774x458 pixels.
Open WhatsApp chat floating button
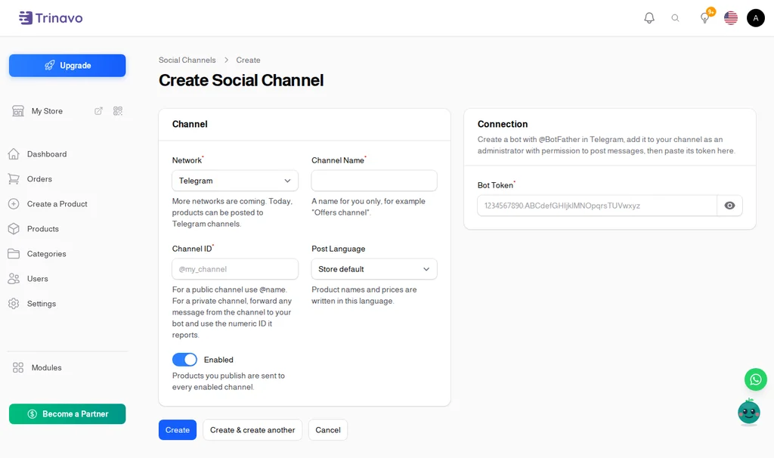tap(755, 379)
